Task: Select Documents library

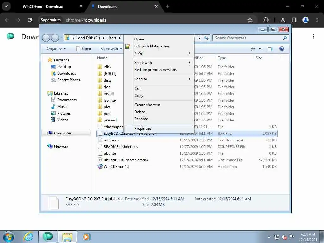Action: pyautogui.click(x=64, y=100)
